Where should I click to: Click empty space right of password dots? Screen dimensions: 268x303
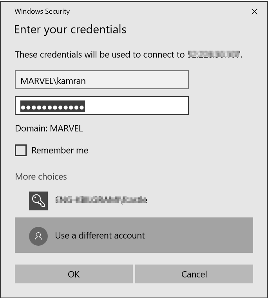(137, 106)
